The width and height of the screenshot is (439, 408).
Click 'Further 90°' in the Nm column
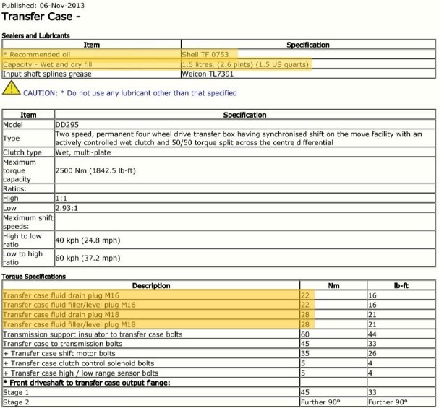[x=320, y=402]
